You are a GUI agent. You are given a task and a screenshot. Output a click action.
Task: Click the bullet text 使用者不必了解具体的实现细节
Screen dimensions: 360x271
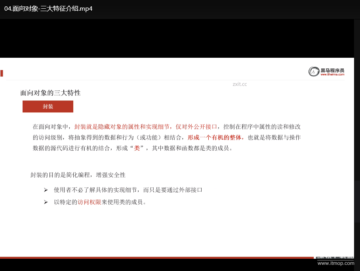point(95,190)
